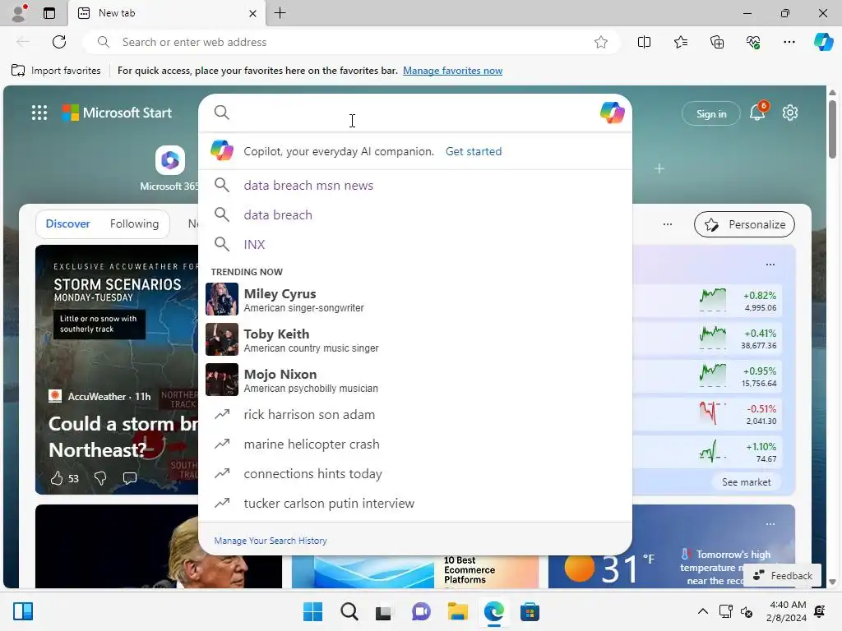Open Microsoft Store from taskbar
This screenshot has width=842, height=631.
tap(530, 611)
